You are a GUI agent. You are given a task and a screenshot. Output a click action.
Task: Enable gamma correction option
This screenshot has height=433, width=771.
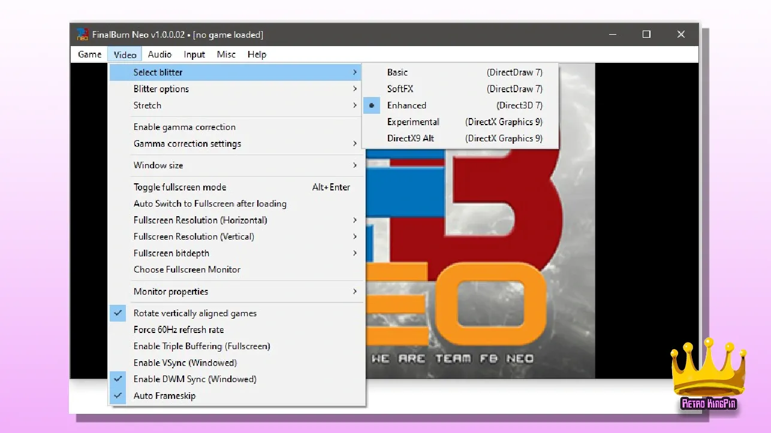(236, 127)
